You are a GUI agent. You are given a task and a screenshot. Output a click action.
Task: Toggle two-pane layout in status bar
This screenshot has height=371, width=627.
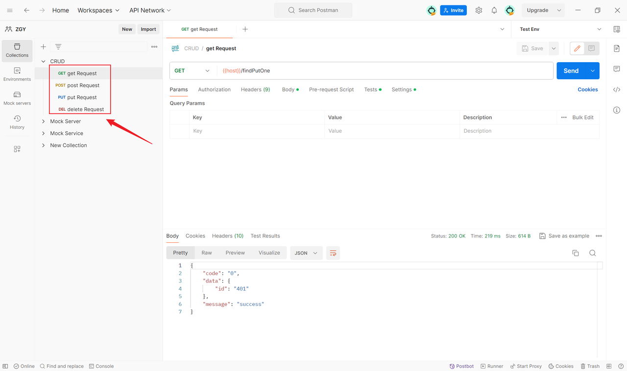coord(609,366)
